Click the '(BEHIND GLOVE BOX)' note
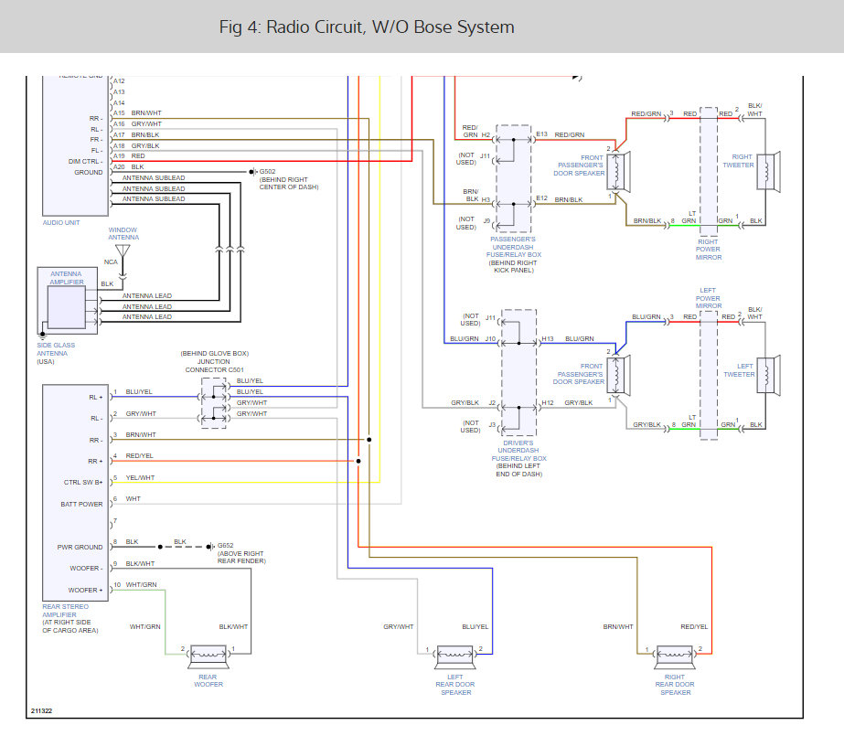Screen dimensions: 844x736 tap(215, 354)
